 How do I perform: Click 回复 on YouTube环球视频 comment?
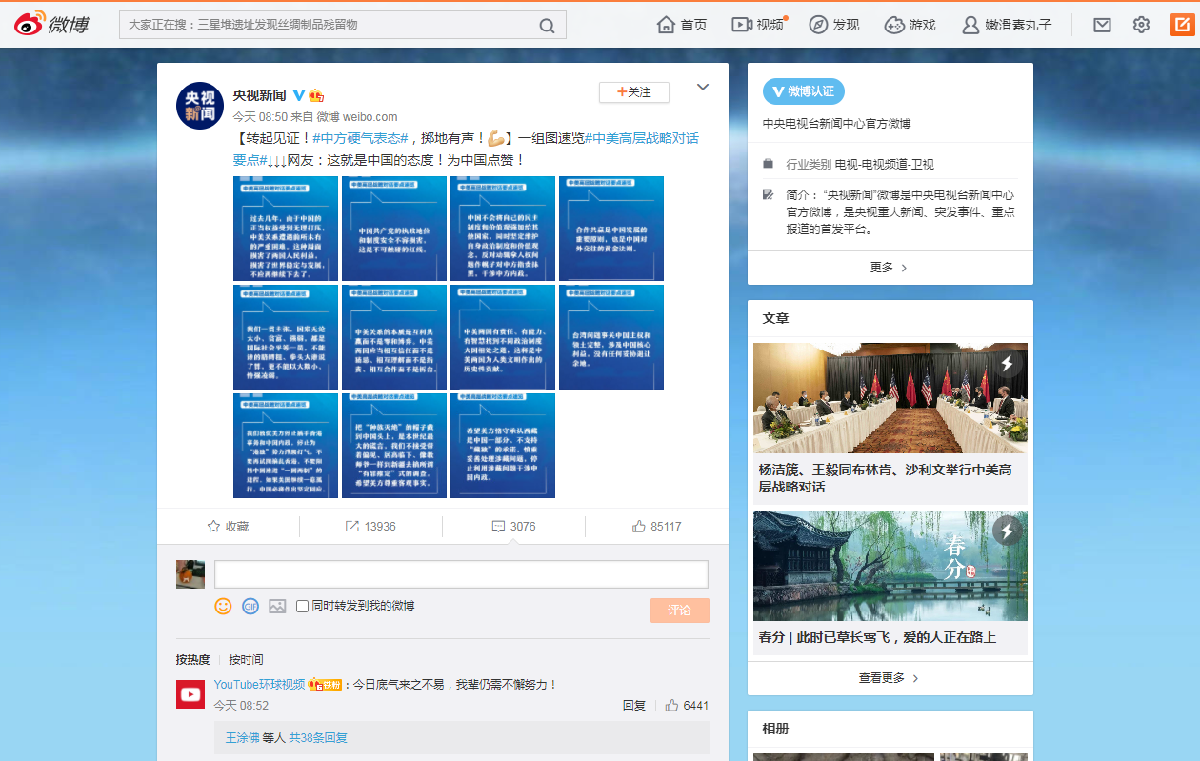click(634, 706)
